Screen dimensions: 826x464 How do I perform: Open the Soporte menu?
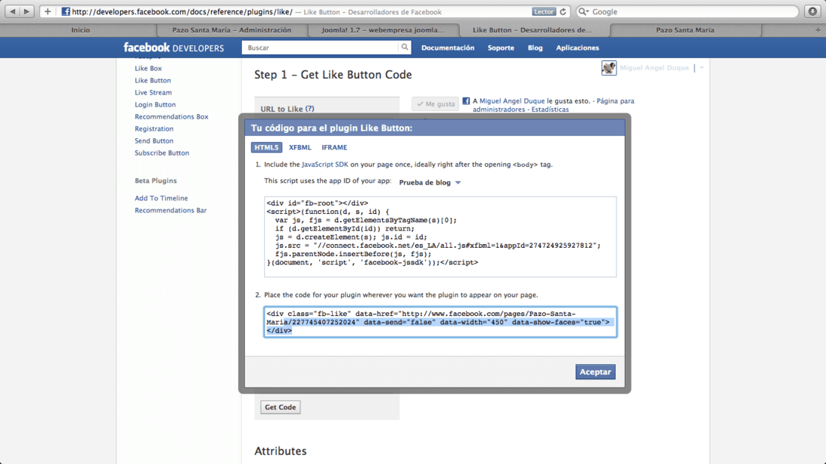coord(501,47)
